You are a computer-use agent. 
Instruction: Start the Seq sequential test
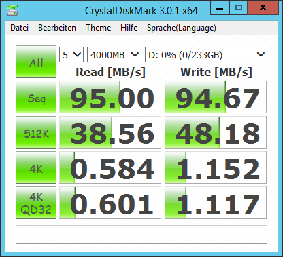(x=36, y=97)
